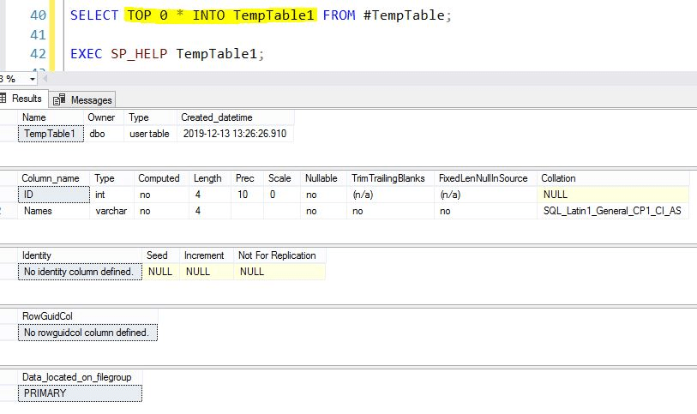Click the Nullable column header
Screen dimensions: 697x414
[x=323, y=178]
